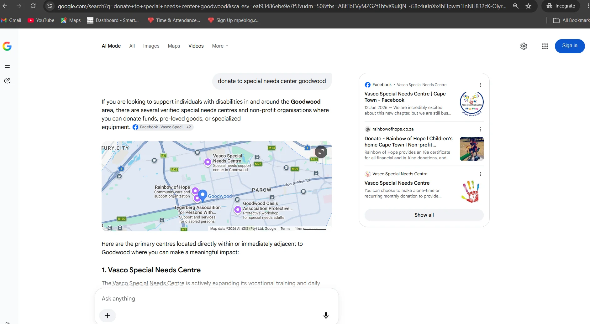
Task: Expand the More dropdown
Action: (x=220, y=46)
